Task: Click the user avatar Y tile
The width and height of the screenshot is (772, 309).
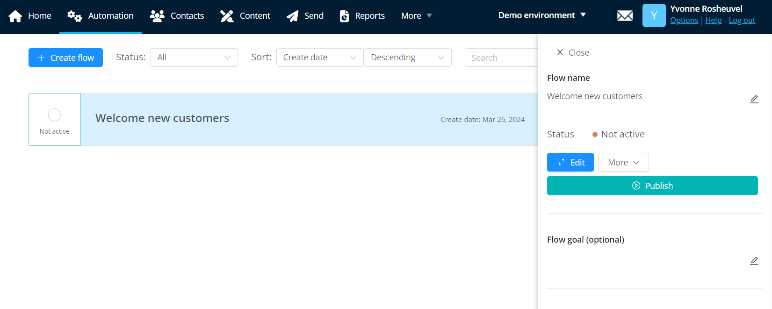Action: [x=654, y=15]
